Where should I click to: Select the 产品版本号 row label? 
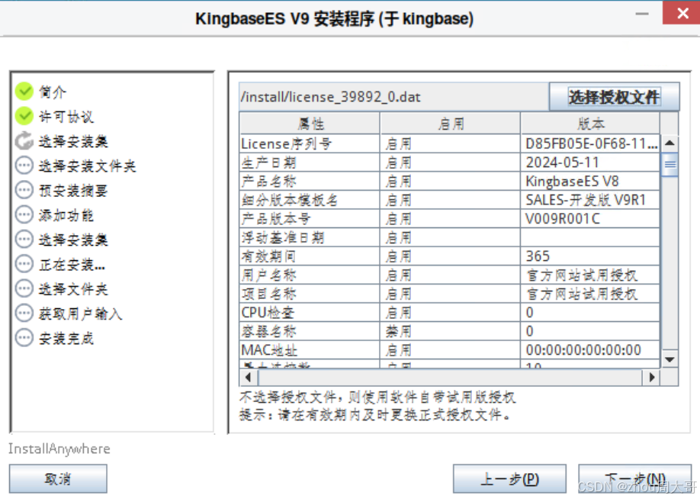click(275, 219)
